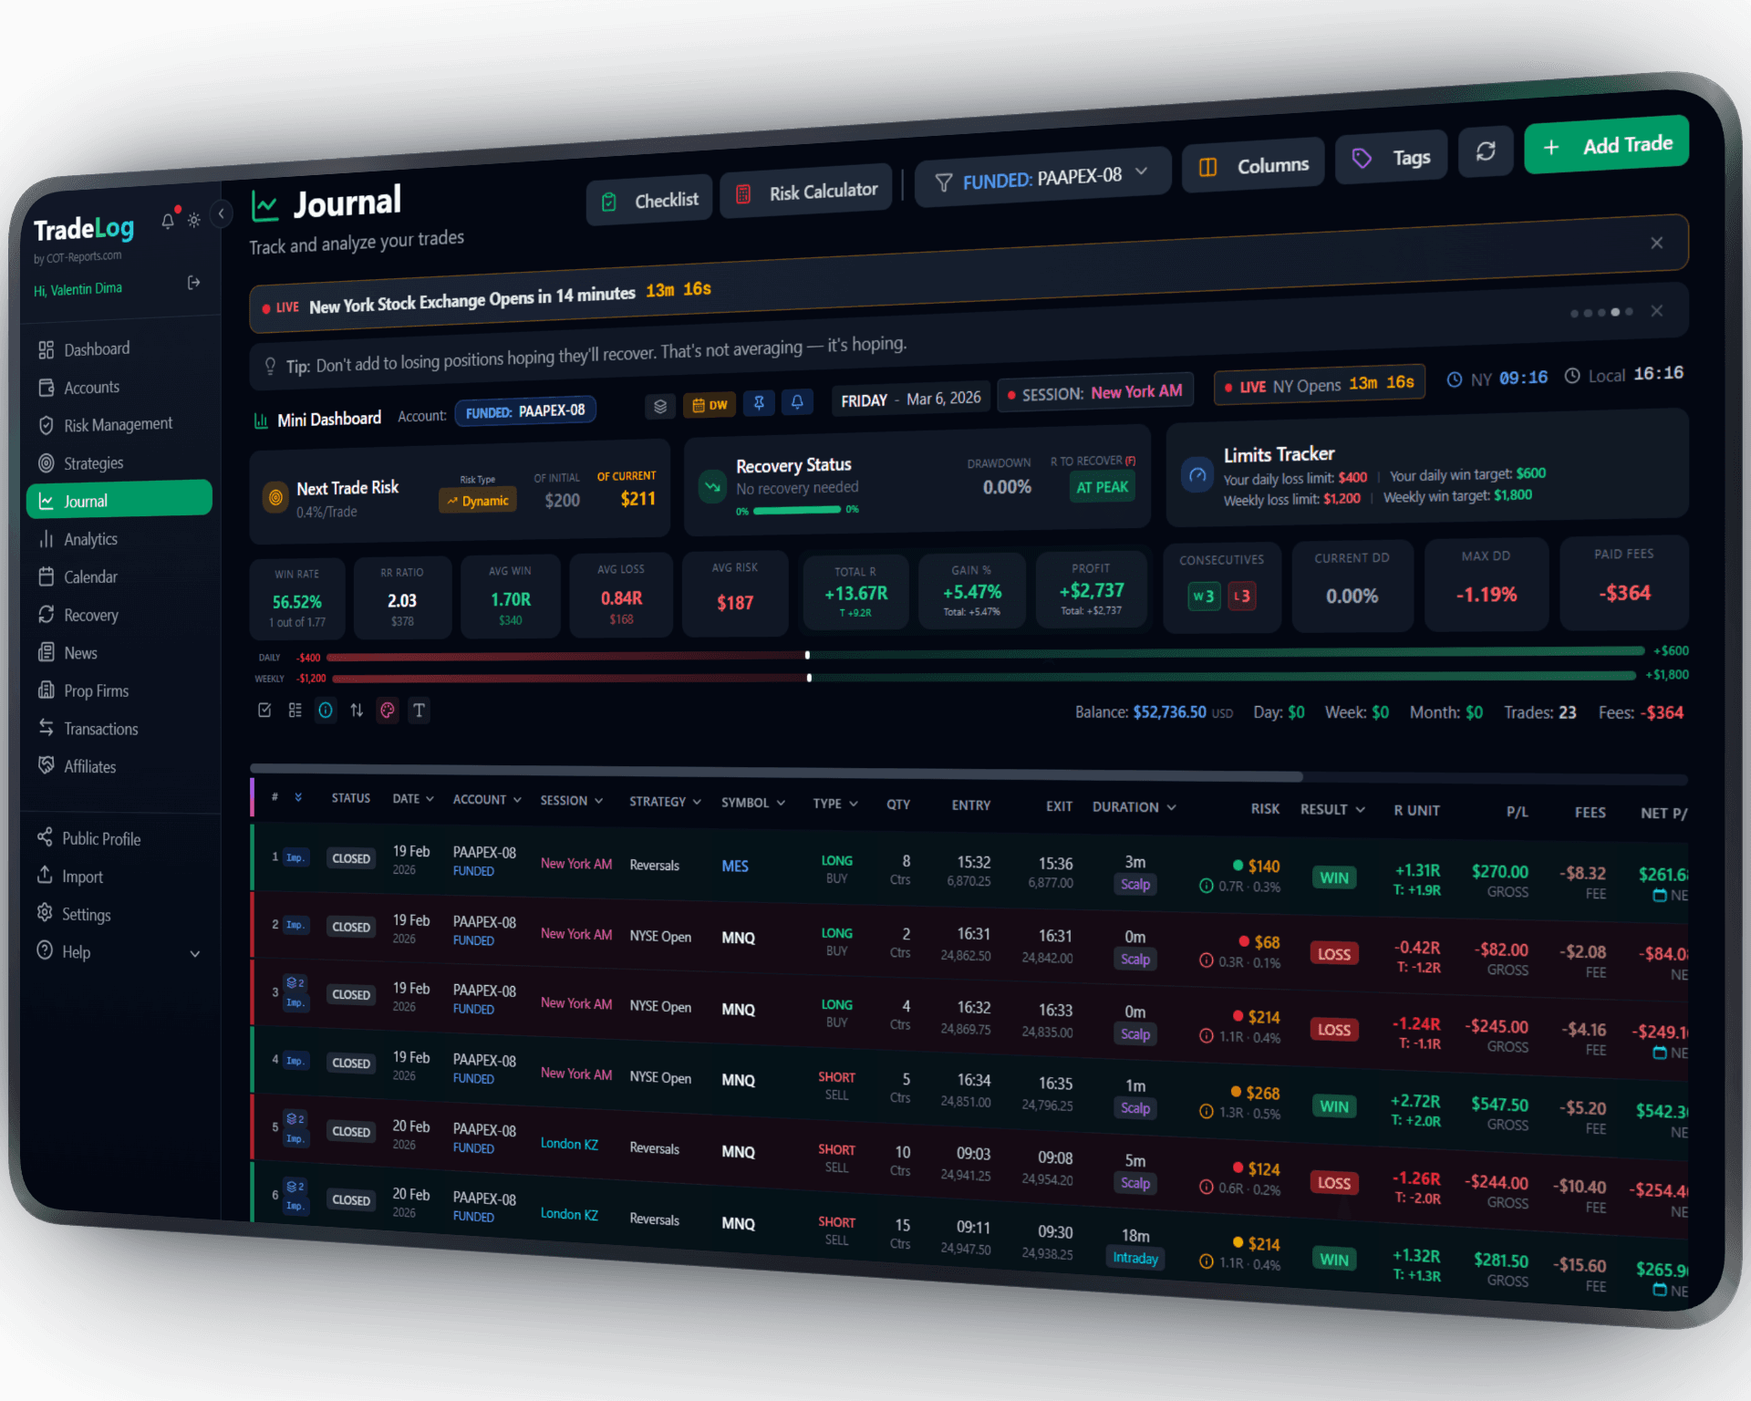Screen dimensions: 1751x1401
Task: Open alerts via the bell icon next to pin
Action: pyautogui.click(x=797, y=401)
